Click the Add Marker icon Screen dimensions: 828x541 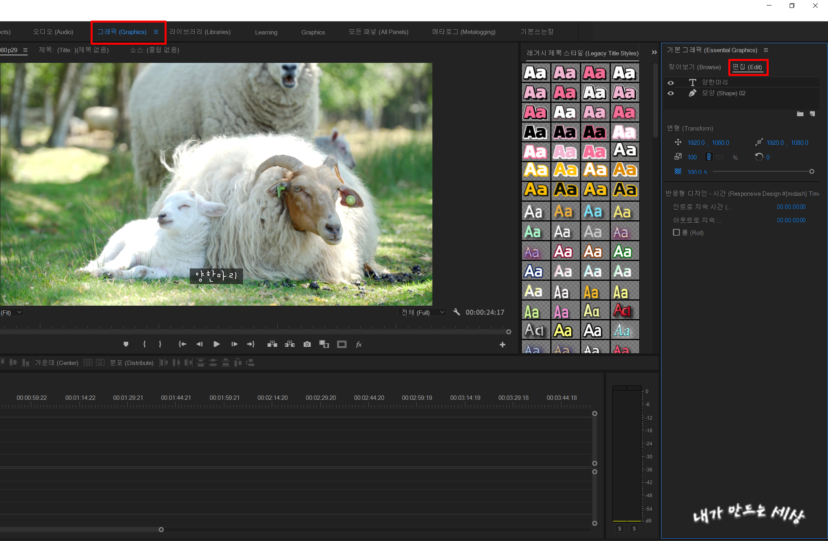126,344
